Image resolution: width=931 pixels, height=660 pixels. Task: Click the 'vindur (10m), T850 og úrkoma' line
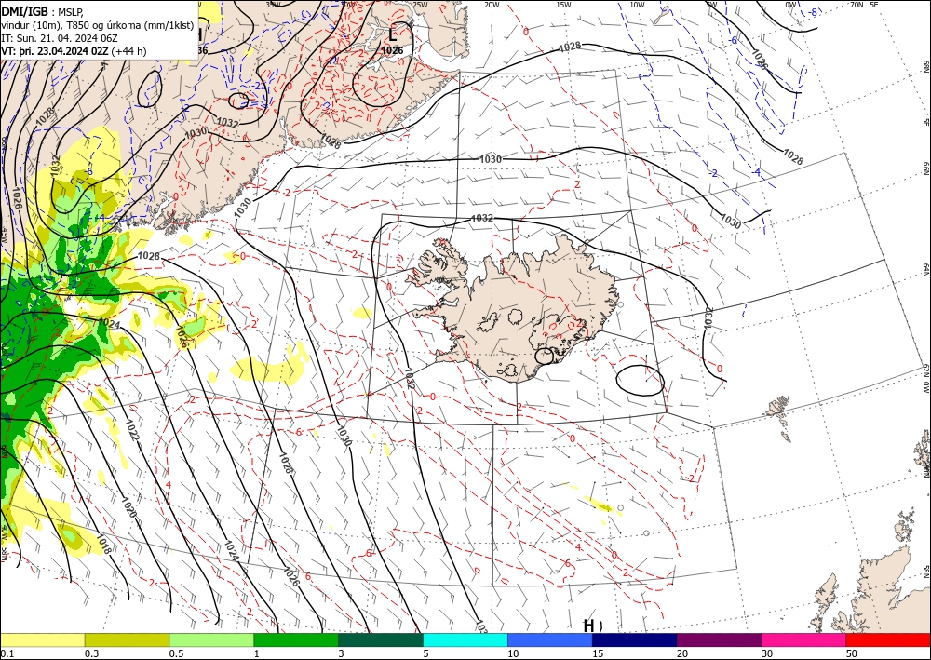click(98, 24)
